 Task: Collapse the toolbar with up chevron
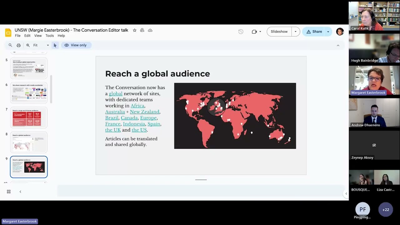point(338,45)
